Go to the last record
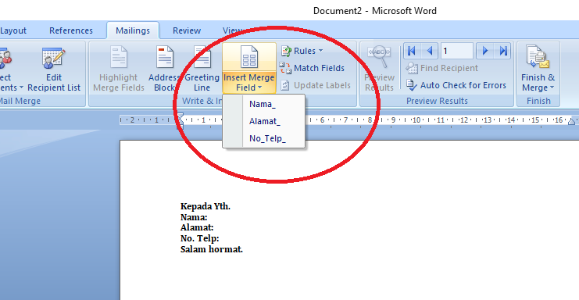This screenshot has height=300, width=579. click(503, 51)
